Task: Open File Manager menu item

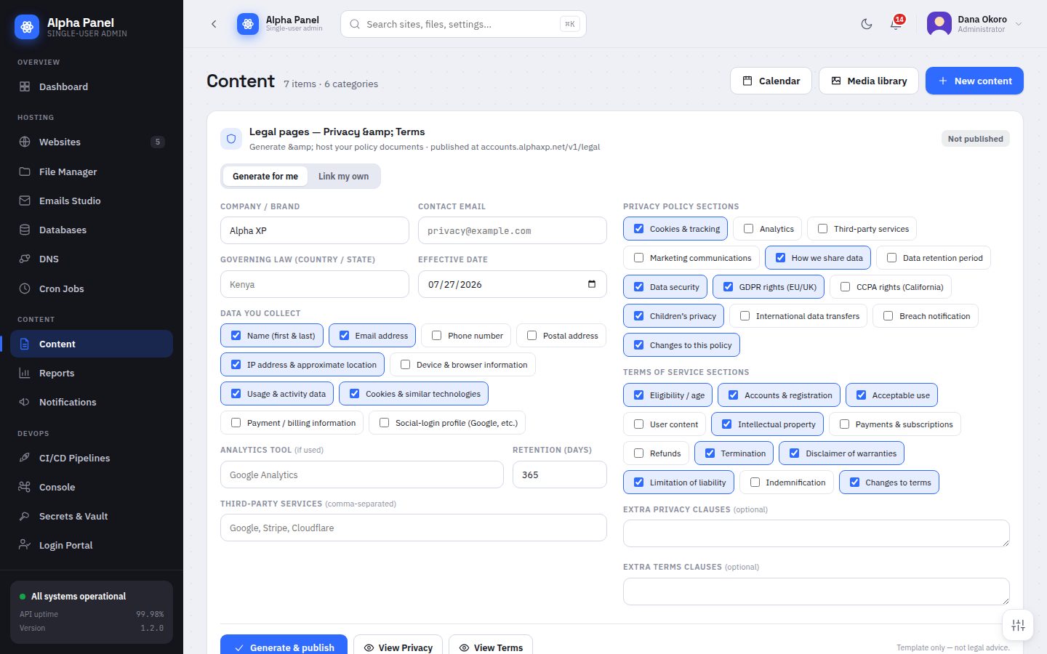Action: (92, 171)
